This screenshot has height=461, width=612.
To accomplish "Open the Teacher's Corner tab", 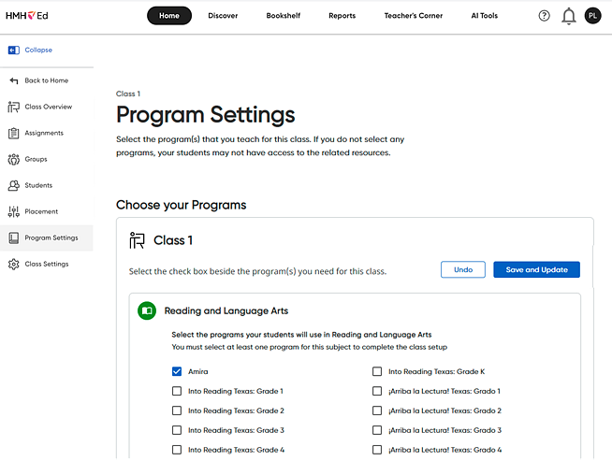I will (414, 16).
